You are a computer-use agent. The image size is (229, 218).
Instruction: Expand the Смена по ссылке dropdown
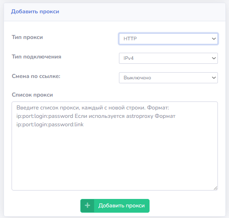(168, 78)
